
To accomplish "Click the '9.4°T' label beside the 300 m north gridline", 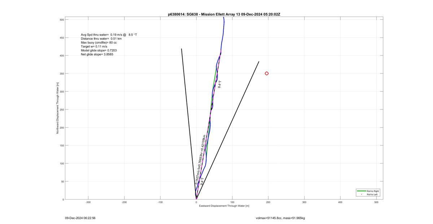I will tap(220, 85).
